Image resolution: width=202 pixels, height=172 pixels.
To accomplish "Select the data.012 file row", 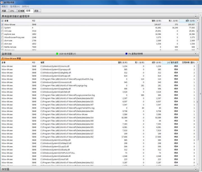I will [98, 162].
